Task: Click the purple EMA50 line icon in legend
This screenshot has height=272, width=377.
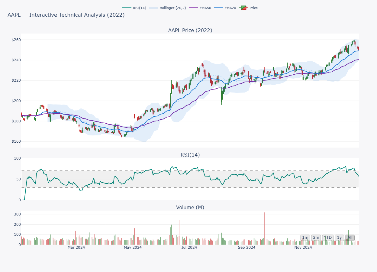Action: [x=194, y=8]
